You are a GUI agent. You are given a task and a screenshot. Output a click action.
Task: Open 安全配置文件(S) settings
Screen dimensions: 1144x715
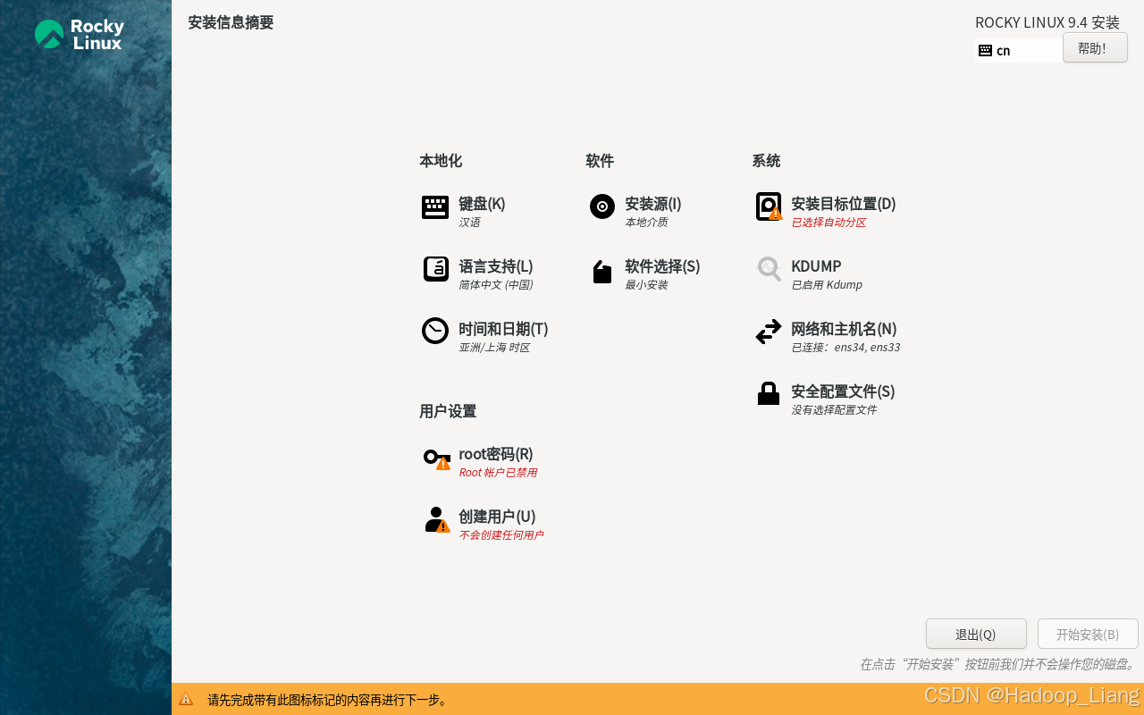[843, 391]
